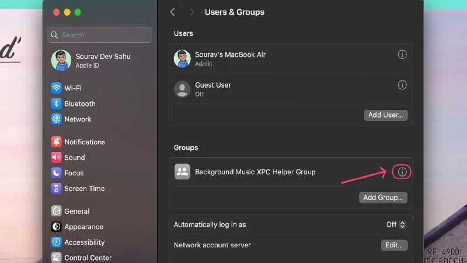Expand the Automatically log in as dropdown
This screenshot has height=263, width=467.
396,224
